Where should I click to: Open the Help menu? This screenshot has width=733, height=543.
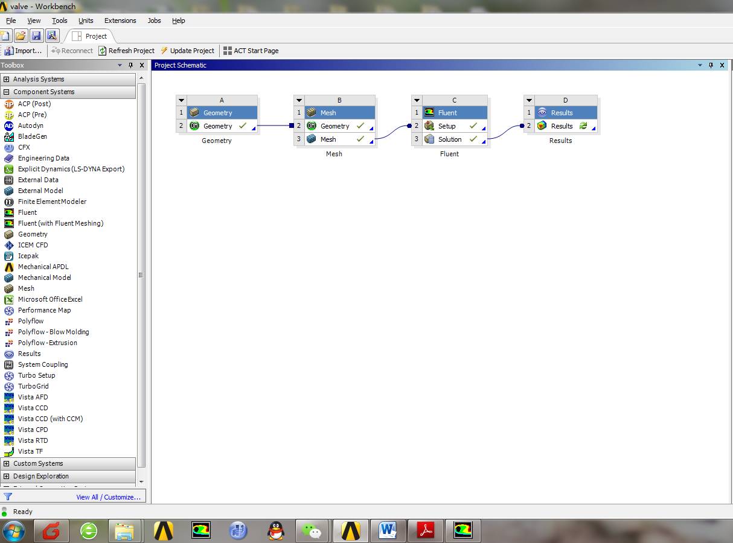178,21
